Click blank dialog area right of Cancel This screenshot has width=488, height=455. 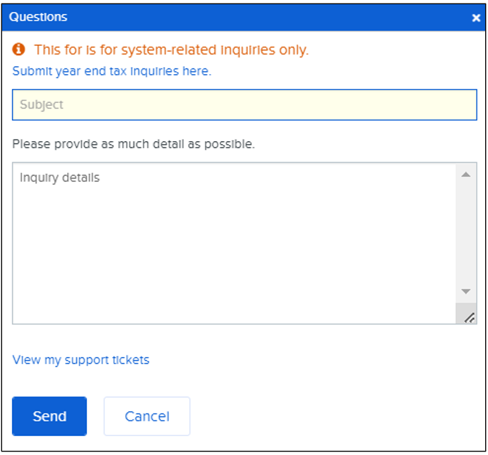[x=332, y=416]
